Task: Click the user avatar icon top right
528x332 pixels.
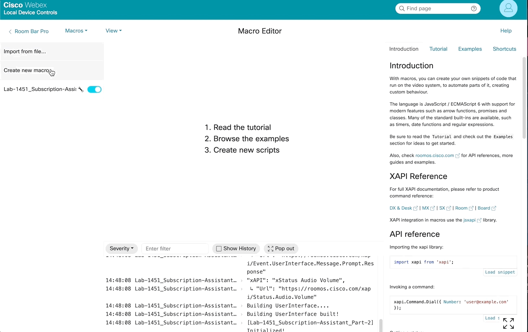Action: point(508,8)
